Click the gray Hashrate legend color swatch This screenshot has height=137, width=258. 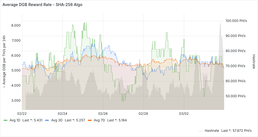pos(201,131)
